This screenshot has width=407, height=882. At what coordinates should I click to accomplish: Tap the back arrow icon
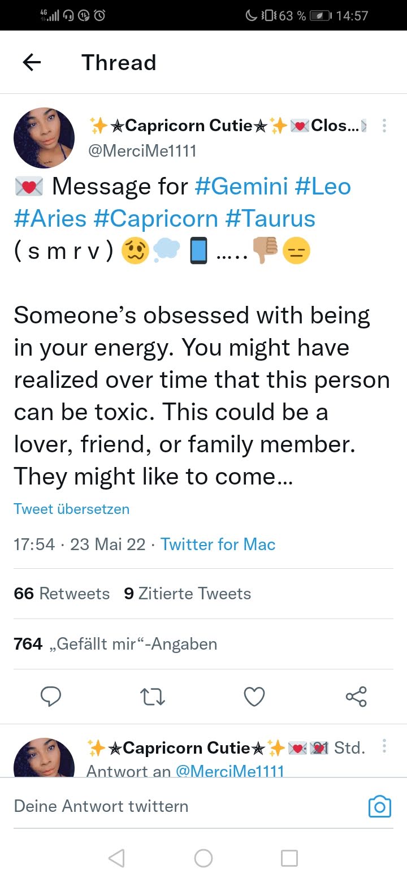(x=32, y=62)
